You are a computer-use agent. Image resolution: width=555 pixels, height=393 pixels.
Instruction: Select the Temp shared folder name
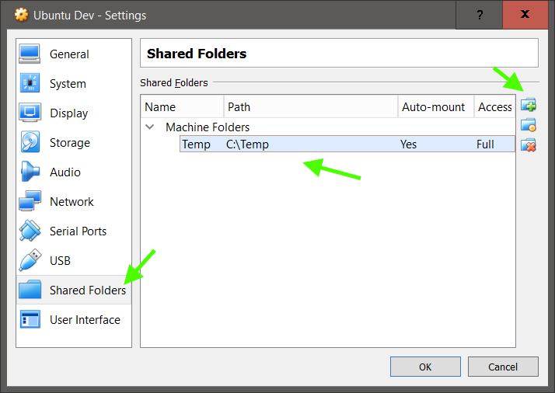click(196, 144)
